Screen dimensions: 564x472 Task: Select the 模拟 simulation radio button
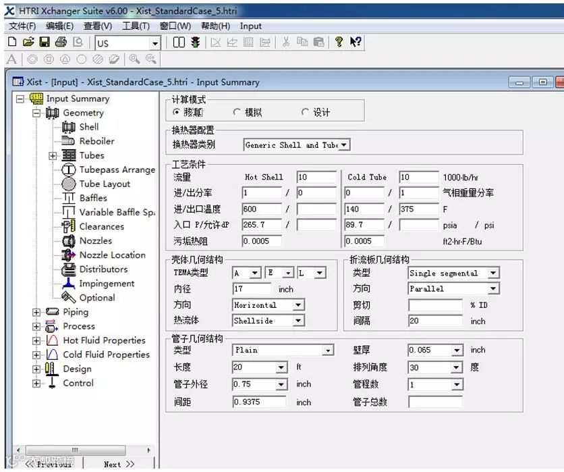click(236, 112)
